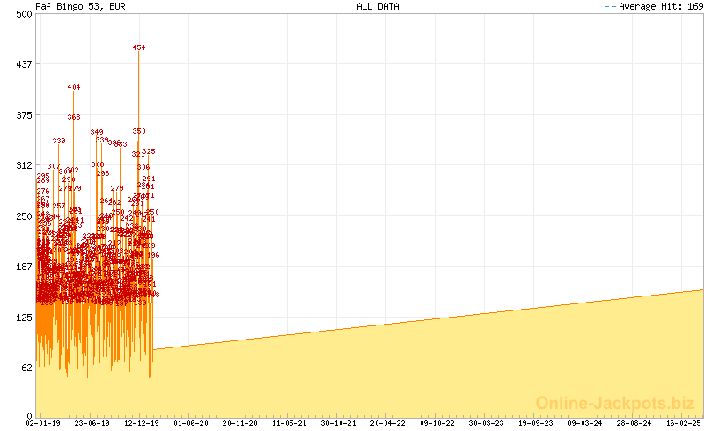The width and height of the screenshot is (704, 431).
Task: Select the 02-01-19 date on x-axis
Action: click(x=42, y=423)
